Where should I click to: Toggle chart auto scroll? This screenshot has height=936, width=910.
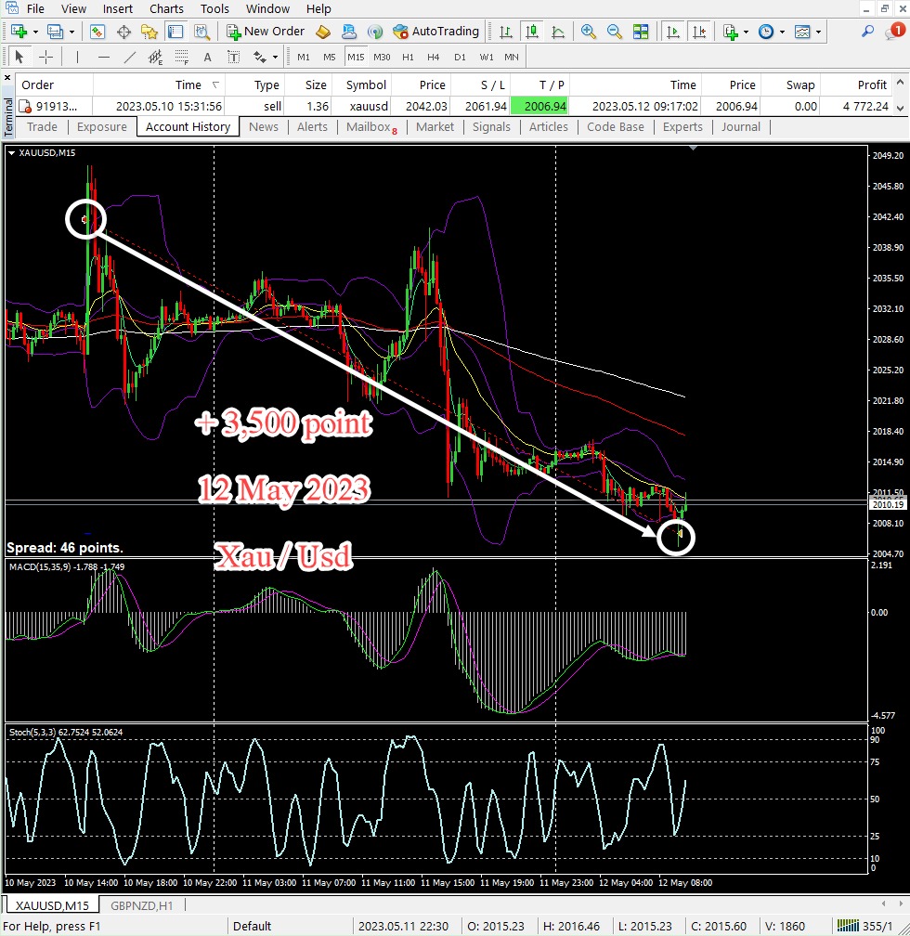672,32
